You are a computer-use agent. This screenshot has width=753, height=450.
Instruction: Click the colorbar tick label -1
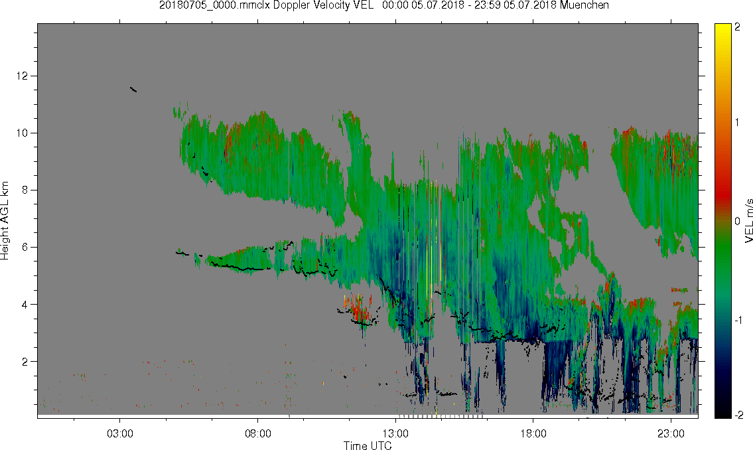click(x=738, y=321)
